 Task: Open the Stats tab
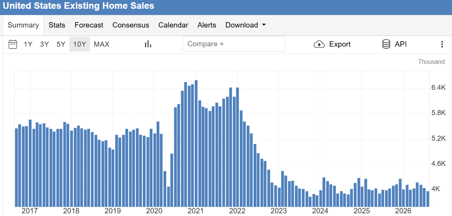(x=57, y=25)
